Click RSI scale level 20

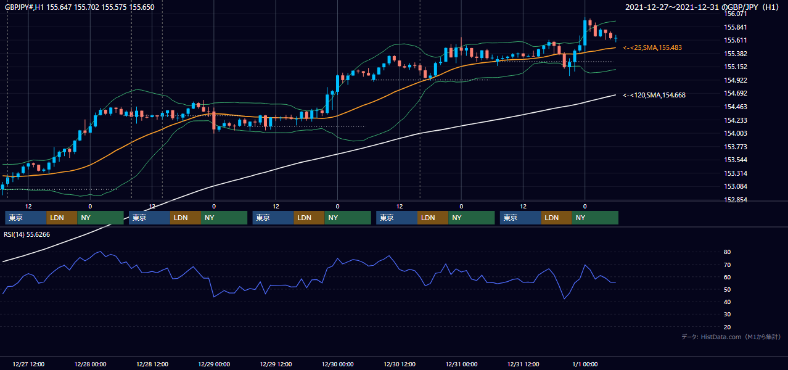(x=728, y=327)
